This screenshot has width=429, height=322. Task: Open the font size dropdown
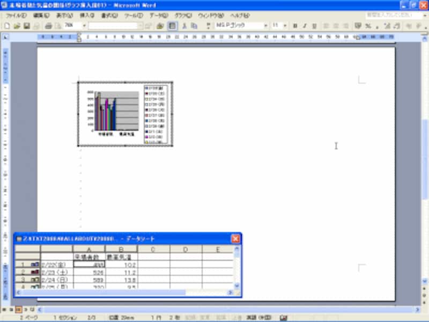coord(285,26)
